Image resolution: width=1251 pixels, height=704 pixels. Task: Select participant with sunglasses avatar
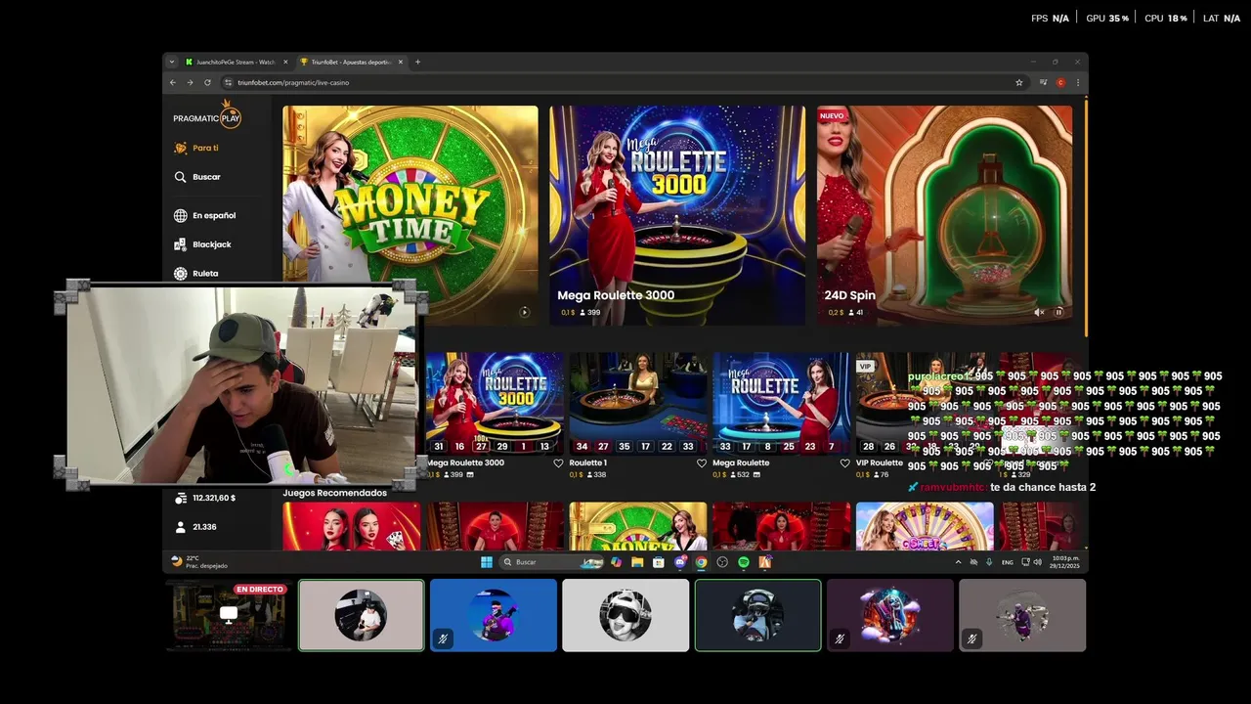(625, 615)
